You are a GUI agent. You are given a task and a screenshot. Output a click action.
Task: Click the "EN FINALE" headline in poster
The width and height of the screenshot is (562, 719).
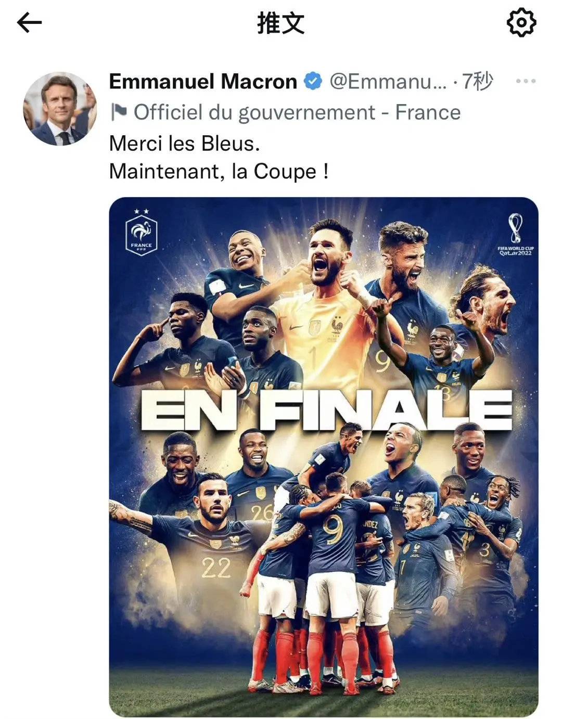pos(327,409)
